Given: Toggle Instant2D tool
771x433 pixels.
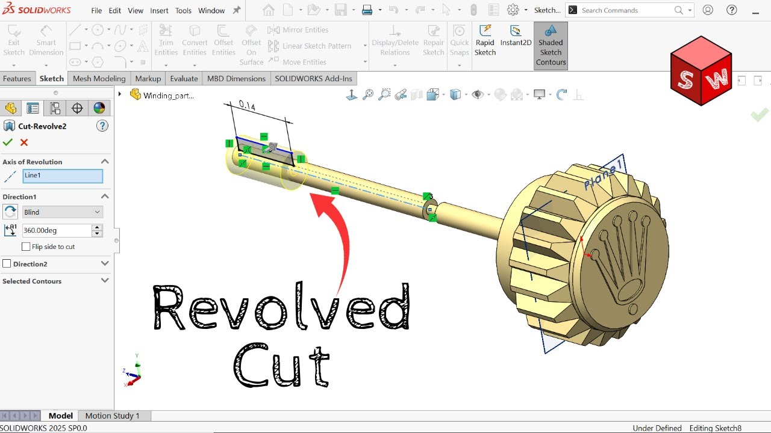Looking at the screenshot, I should tap(516, 36).
